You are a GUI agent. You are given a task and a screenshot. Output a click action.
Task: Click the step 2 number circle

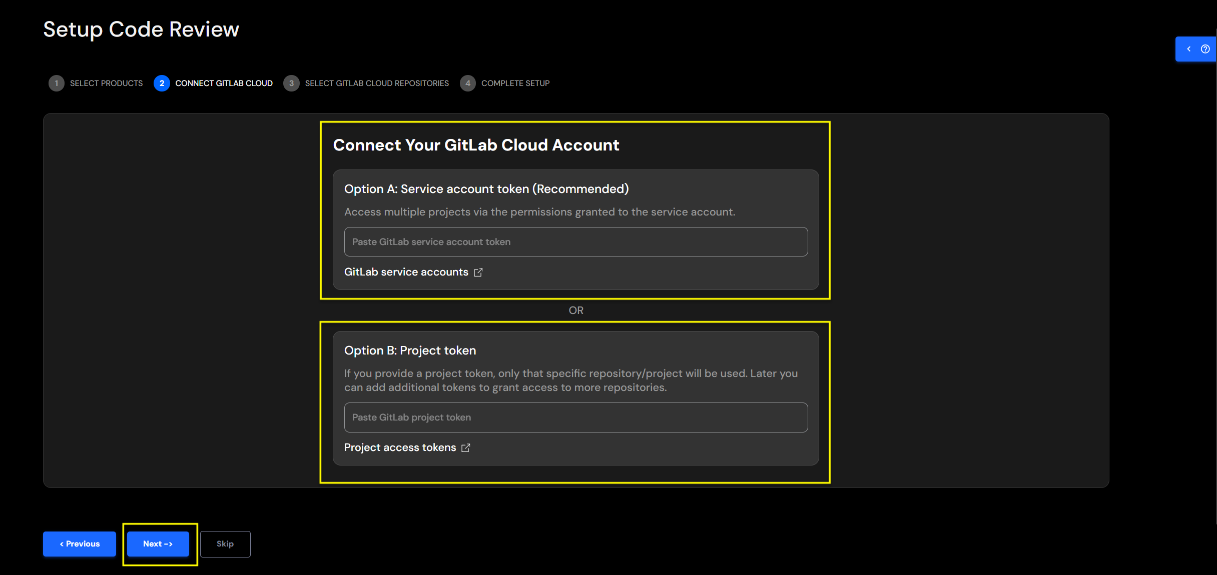coord(162,83)
